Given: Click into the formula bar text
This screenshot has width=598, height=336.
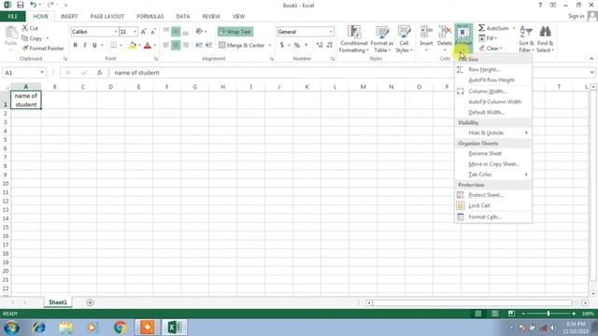Looking at the screenshot, I should point(137,73).
